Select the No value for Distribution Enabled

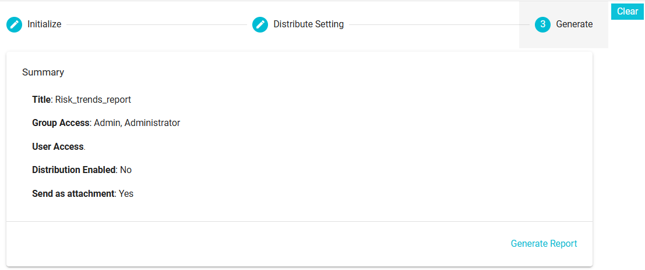point(126,170)
